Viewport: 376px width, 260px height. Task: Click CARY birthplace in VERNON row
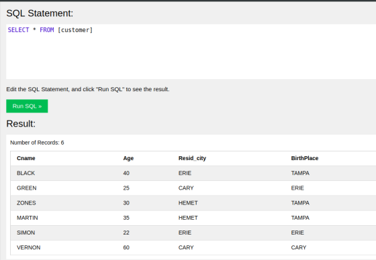[299, 247]
